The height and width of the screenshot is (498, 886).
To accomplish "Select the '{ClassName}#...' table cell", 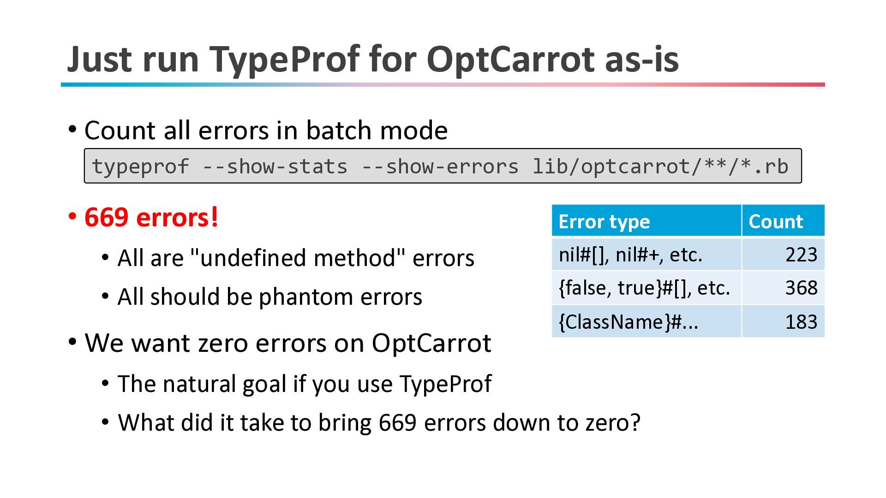I will (x=647, y=321).
